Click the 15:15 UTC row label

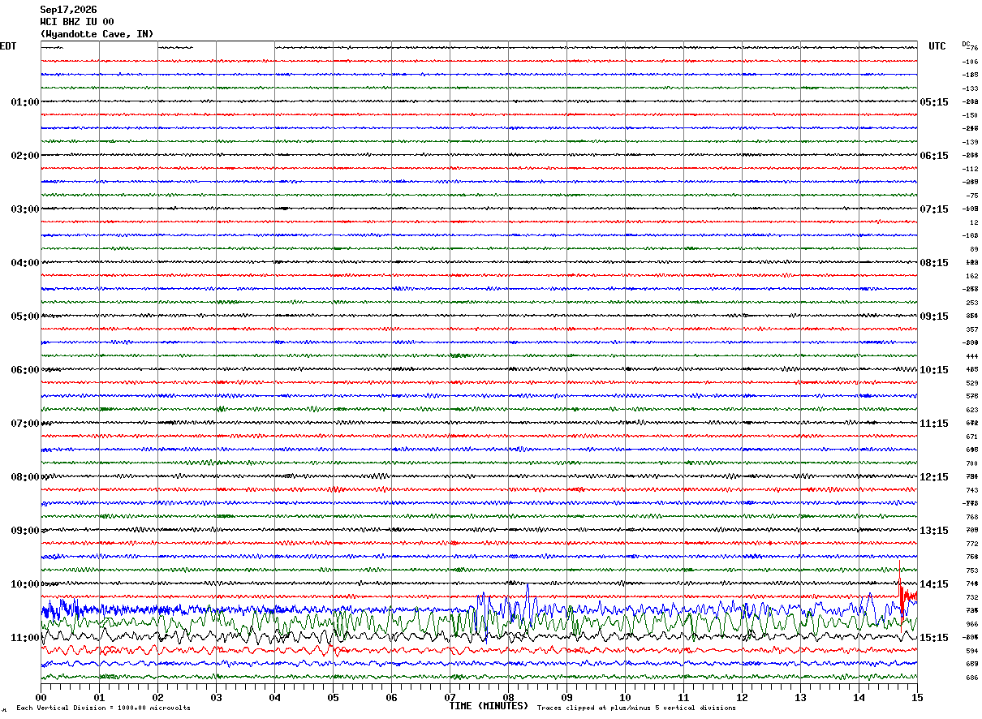[x=934, y=638]
